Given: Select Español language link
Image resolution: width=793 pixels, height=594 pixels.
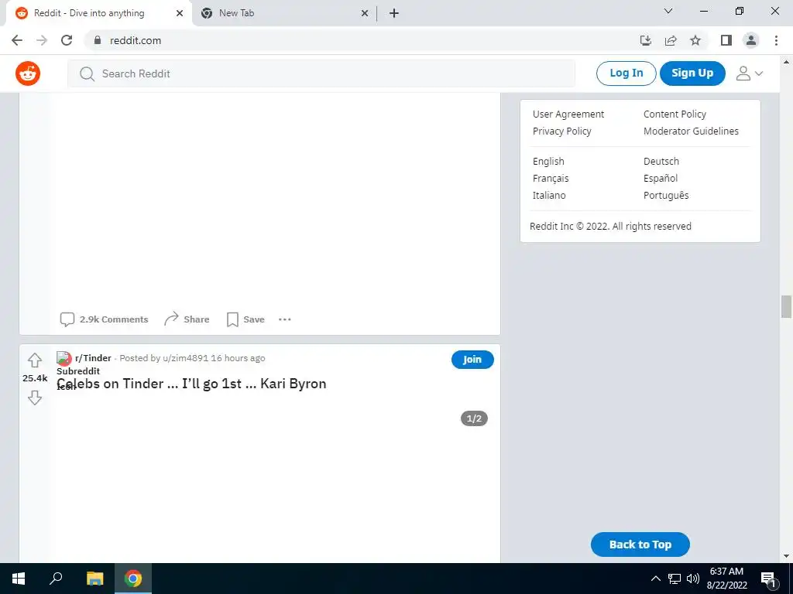Looking at the screenshot, I should click(661, 179).
